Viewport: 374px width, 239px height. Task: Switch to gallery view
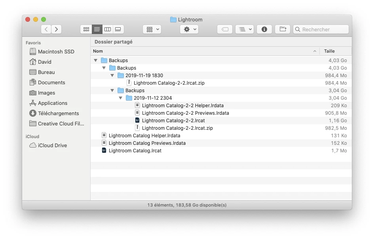118,29
